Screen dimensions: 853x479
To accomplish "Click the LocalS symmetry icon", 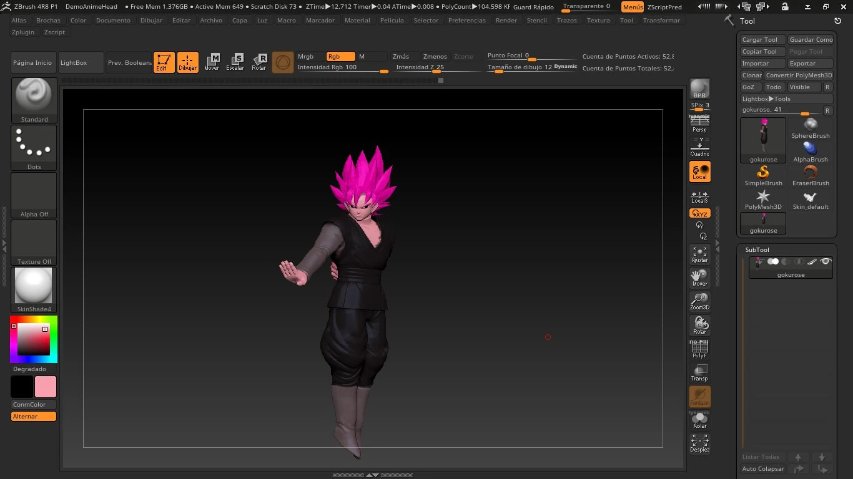I will point(699,196).
